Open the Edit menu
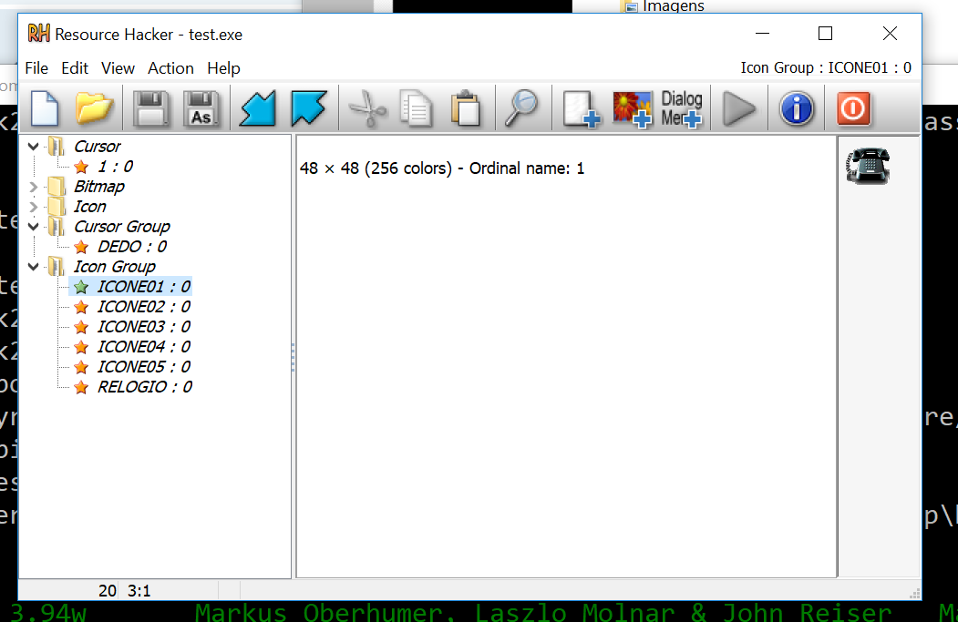The height and width of the screenshot is (622, 958). click(x=75, y=68)
